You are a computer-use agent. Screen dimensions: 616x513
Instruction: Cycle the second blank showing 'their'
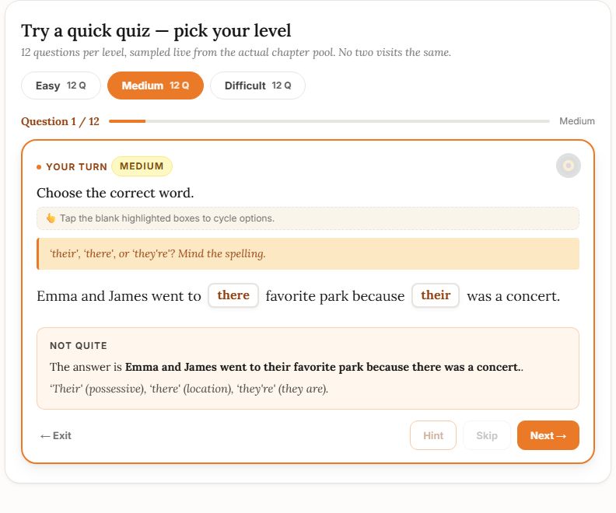point(436,295)
